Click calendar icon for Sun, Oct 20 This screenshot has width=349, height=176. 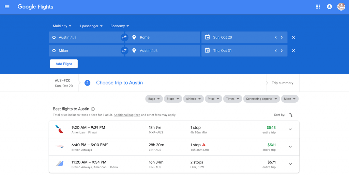tap(207, 37)
